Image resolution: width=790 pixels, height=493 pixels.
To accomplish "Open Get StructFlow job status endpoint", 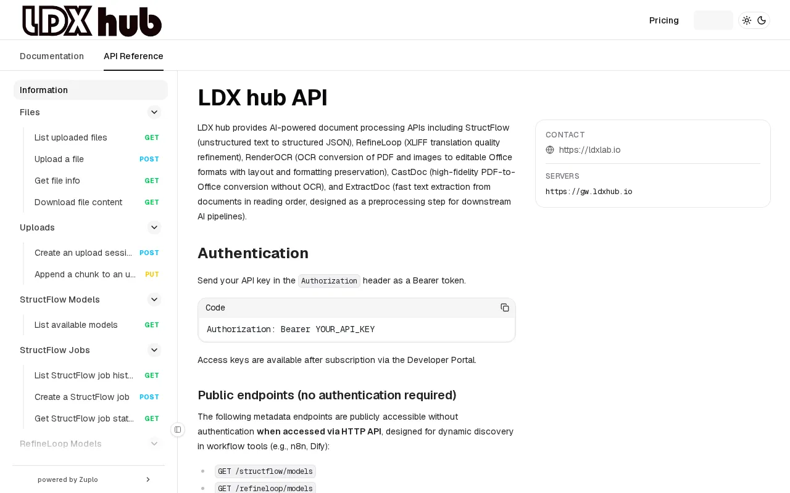I will click(97, 418).
